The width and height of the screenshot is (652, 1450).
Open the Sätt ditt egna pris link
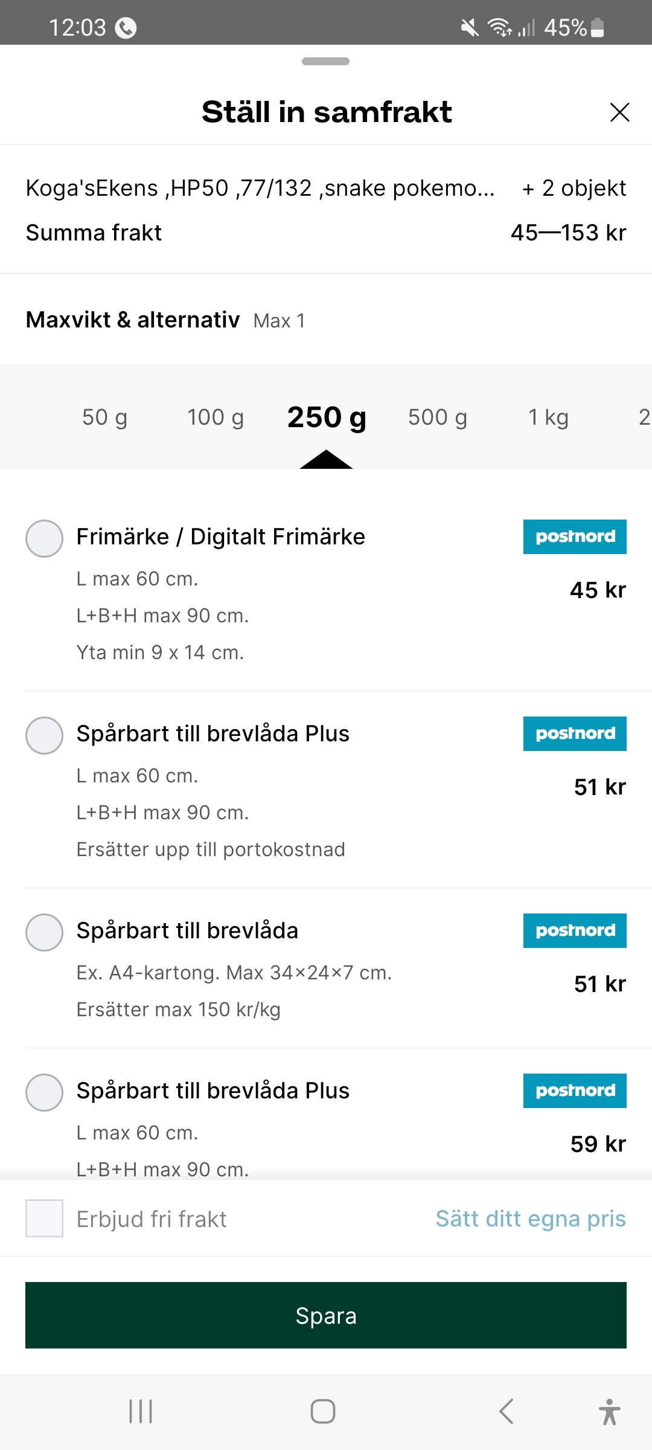(x=531, y=1219)
